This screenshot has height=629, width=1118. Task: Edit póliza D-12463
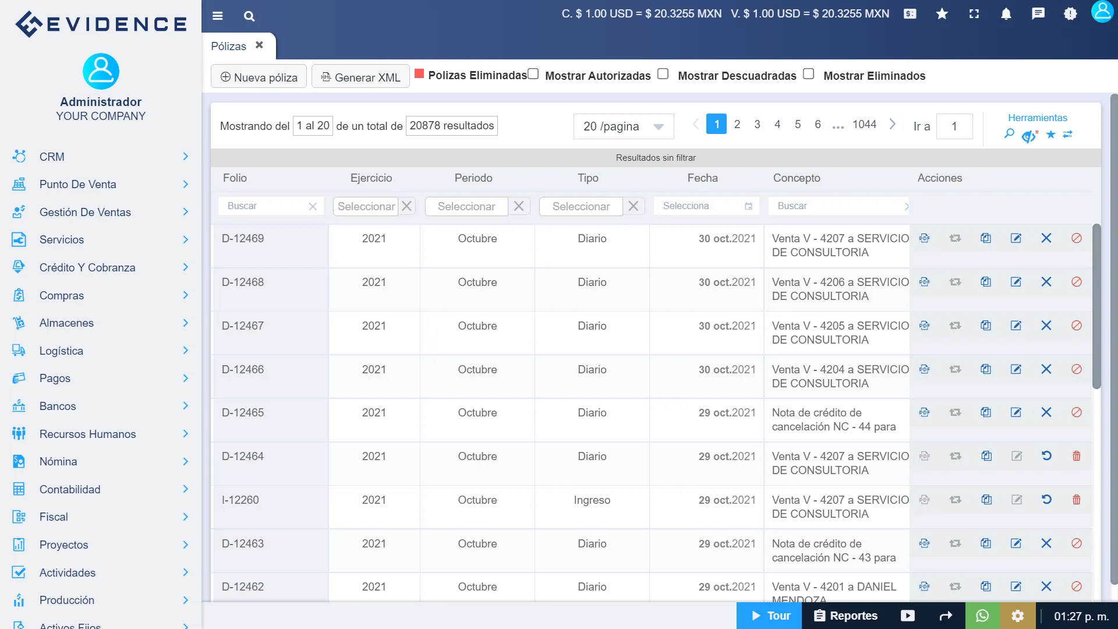pos(1016,543)
